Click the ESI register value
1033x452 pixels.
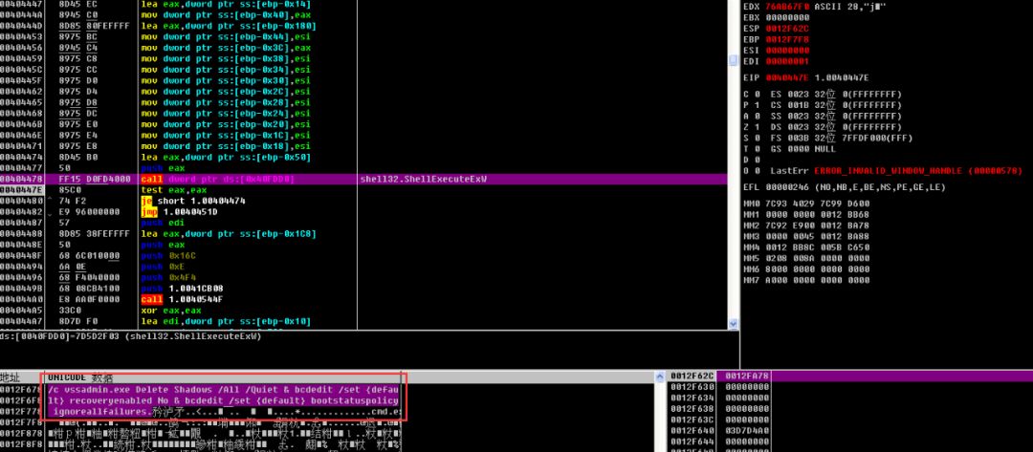[x=788, y=51]
